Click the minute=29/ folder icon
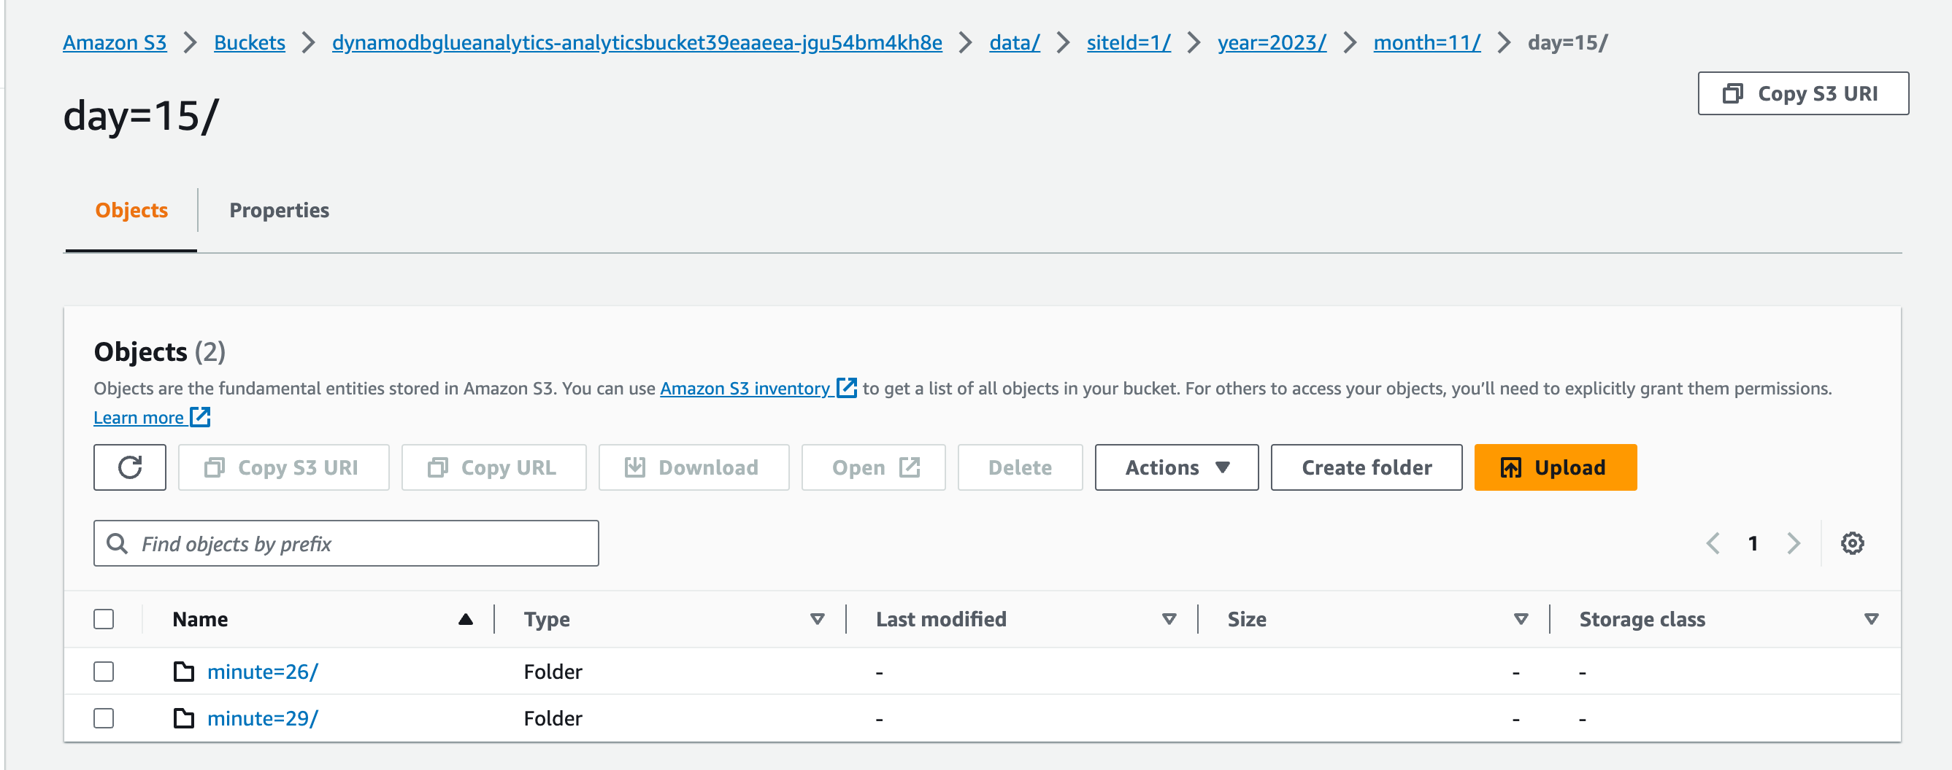 183,717
